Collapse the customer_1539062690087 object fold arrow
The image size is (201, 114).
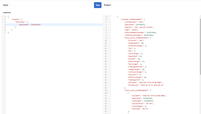pos(108,19)
